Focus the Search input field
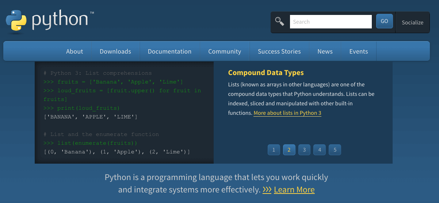The image size is (439, 203). 331,22
